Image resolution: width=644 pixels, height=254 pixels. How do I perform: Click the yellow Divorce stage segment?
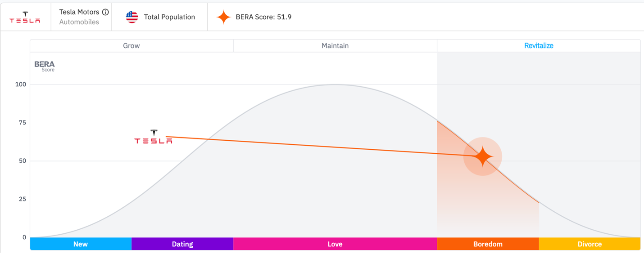(590, 244)
